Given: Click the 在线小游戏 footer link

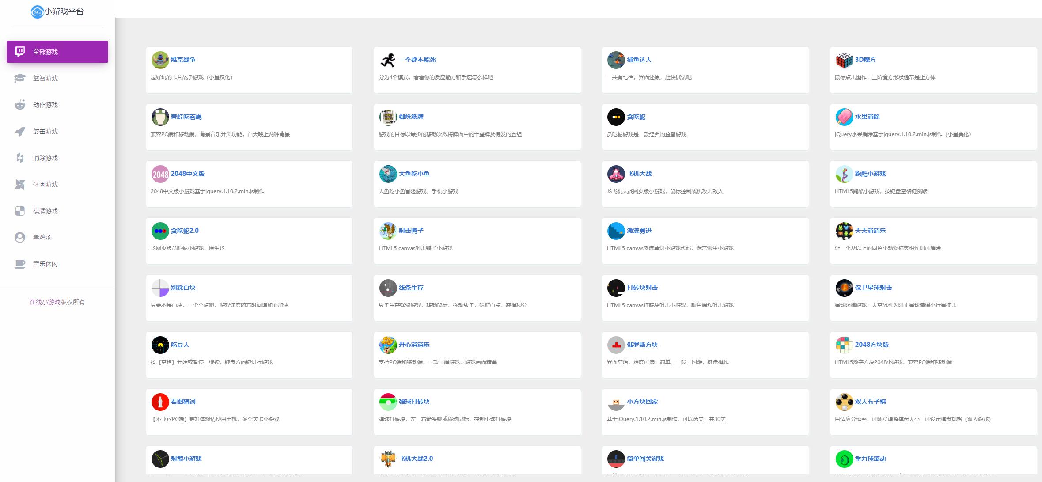Looking at the screenshot, I should (x=45, y=302).
